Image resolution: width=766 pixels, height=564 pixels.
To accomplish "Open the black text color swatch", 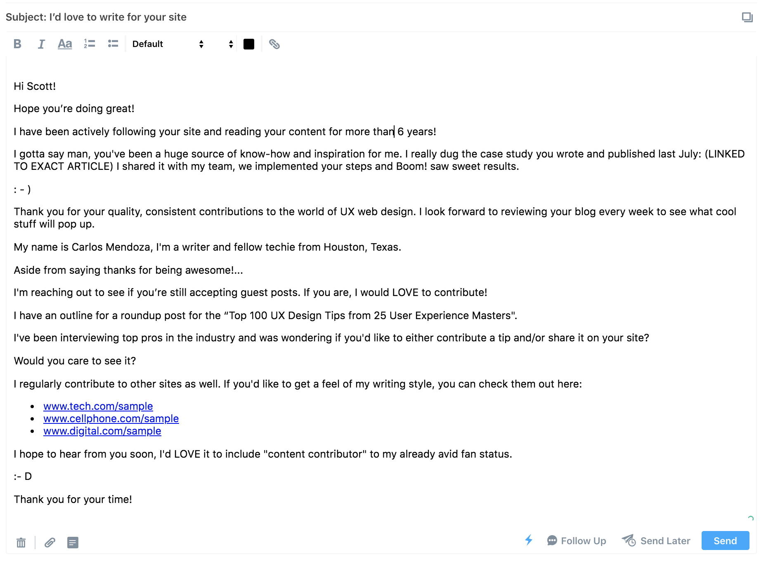I will [249, 44].
